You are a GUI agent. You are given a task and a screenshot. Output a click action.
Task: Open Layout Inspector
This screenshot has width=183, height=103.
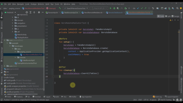pos(172,97)
